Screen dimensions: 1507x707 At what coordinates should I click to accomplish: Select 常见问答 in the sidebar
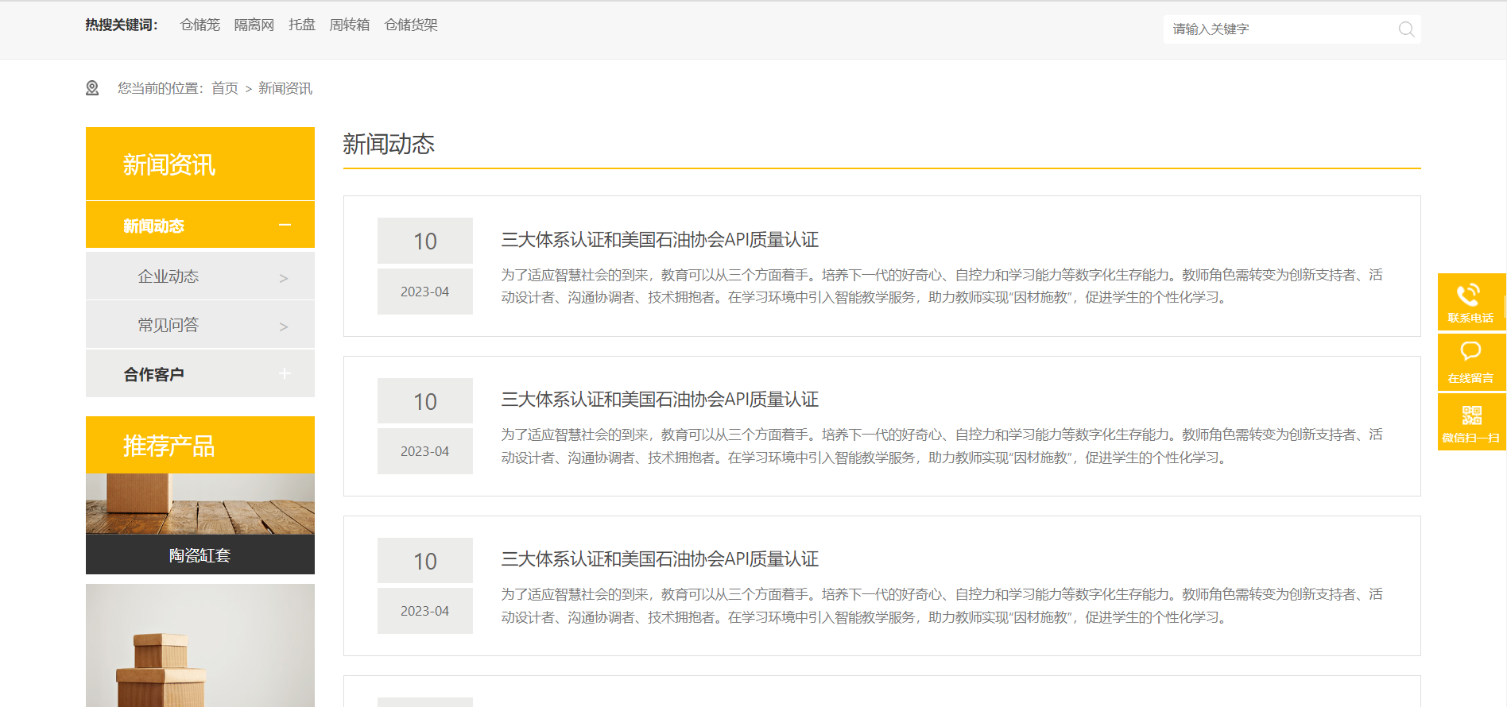click(x=169, y=325)
